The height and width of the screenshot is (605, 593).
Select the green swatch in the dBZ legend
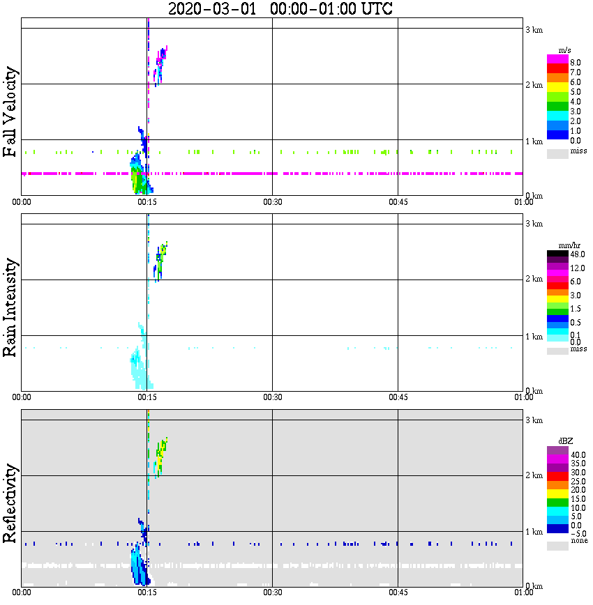[x=557, y=503]
